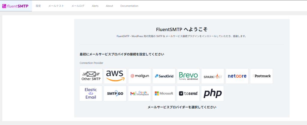This screenshot has height=125, width=307.
Task: Open the 設定 tab
Action: (38, 6)
